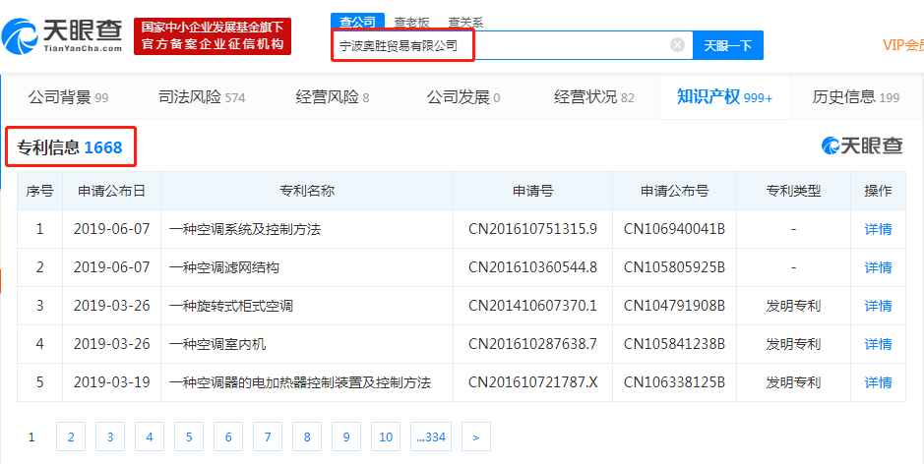Go to page 10
The image size is (924, 464).
tap(386, 436)
